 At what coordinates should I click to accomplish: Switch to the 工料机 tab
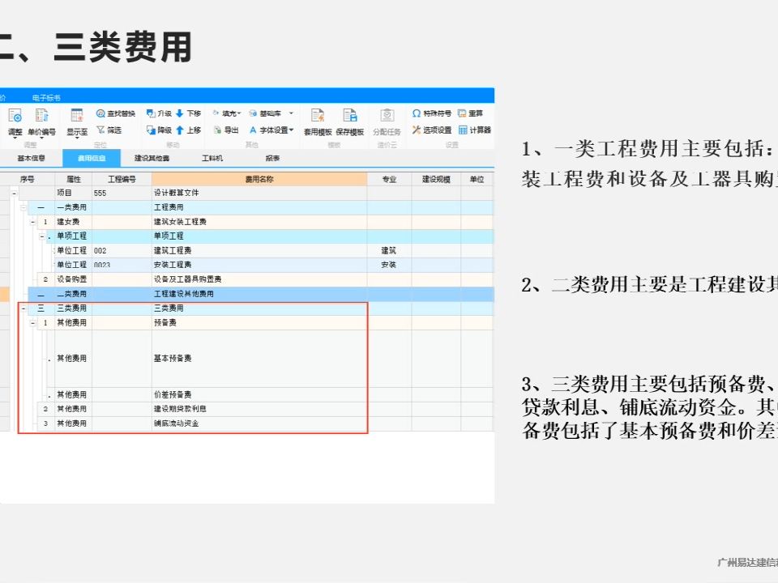point(211,159)
